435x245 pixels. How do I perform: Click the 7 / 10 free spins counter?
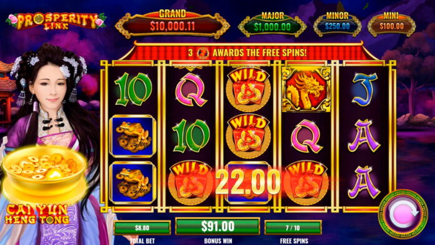293,227
